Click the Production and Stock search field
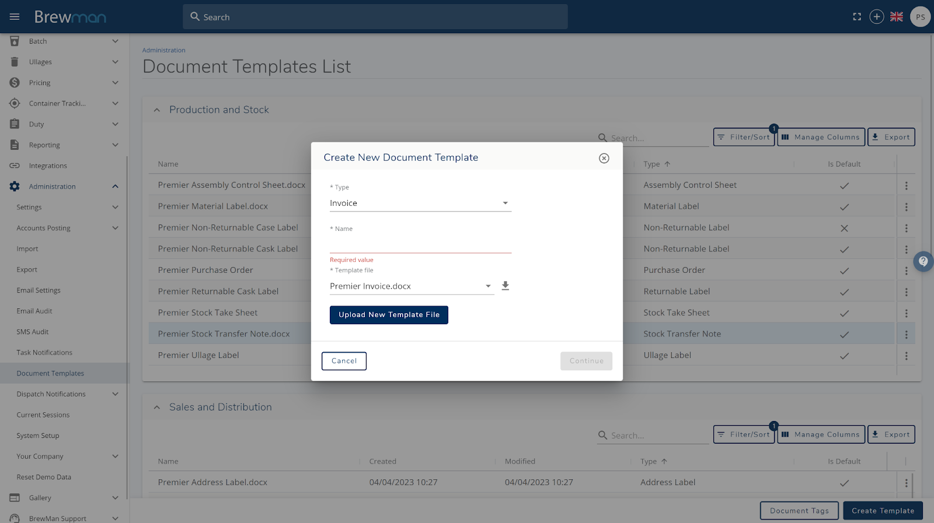934x523 pixels. 653,138
